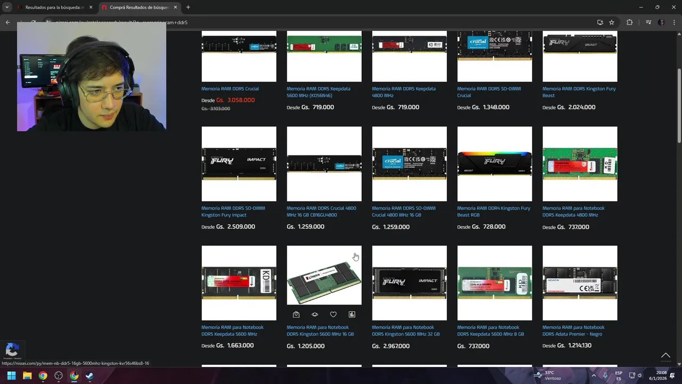Open Windows Start menu
Viewport: 682px width, 384px height.
(11, 375)
